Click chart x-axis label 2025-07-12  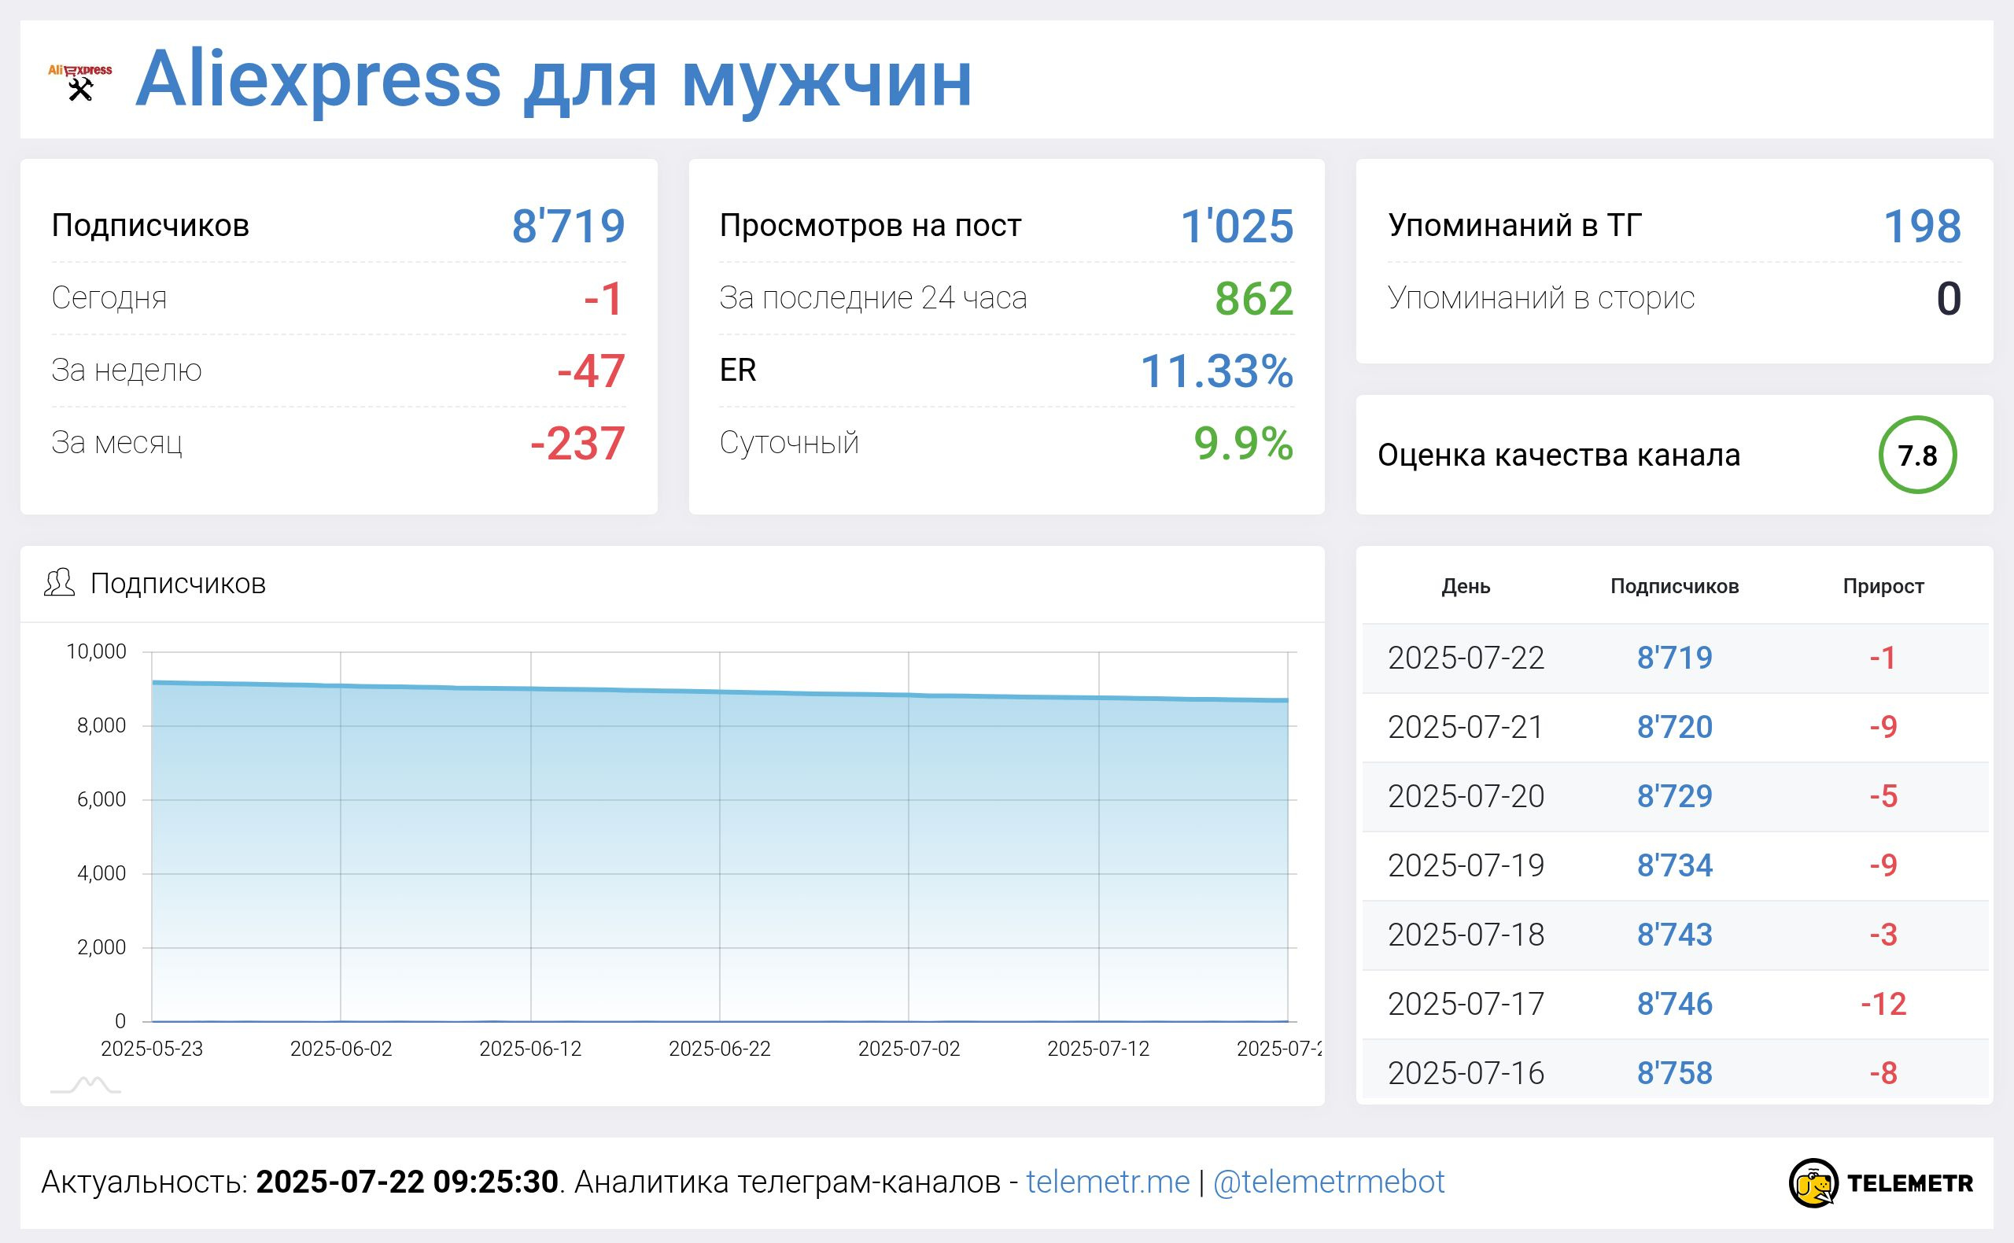(x=1098, y=1048)
